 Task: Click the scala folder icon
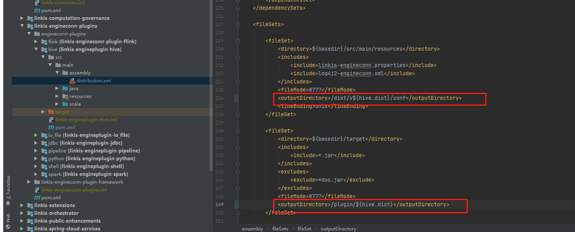point(65,104)
